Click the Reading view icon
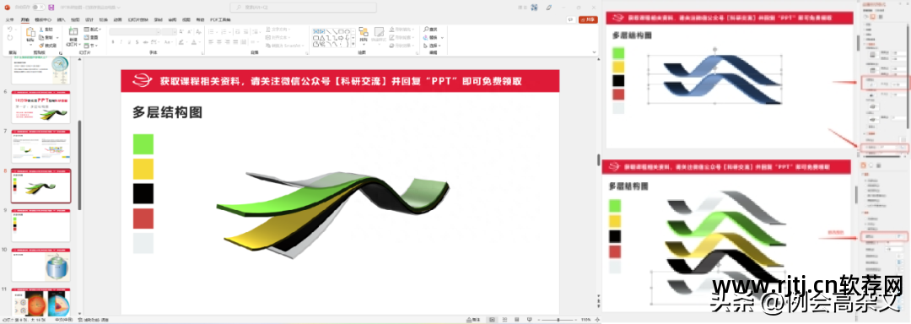The height and width of the screenshot is (324, 911). coord(516,320)
